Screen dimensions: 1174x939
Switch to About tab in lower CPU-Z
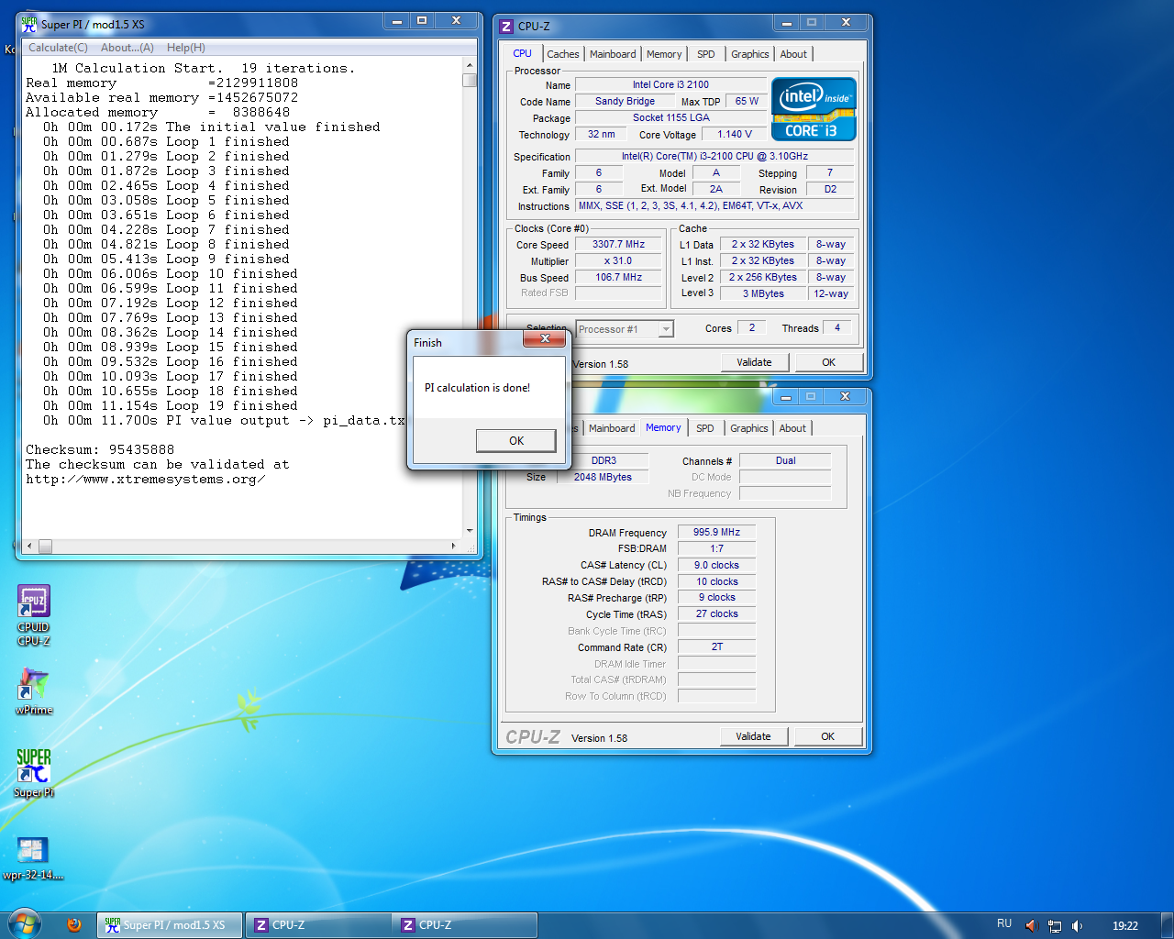pyautogui.click(x=792, y=428)
